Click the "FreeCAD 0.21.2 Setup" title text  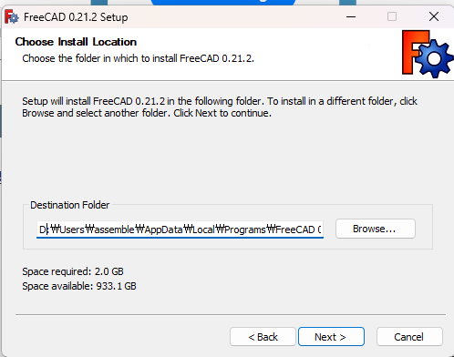76,17
